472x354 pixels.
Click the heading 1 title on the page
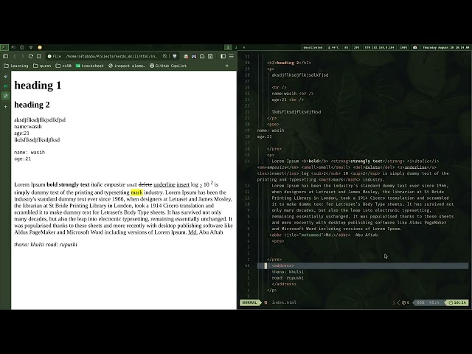[x=38, y=86]
